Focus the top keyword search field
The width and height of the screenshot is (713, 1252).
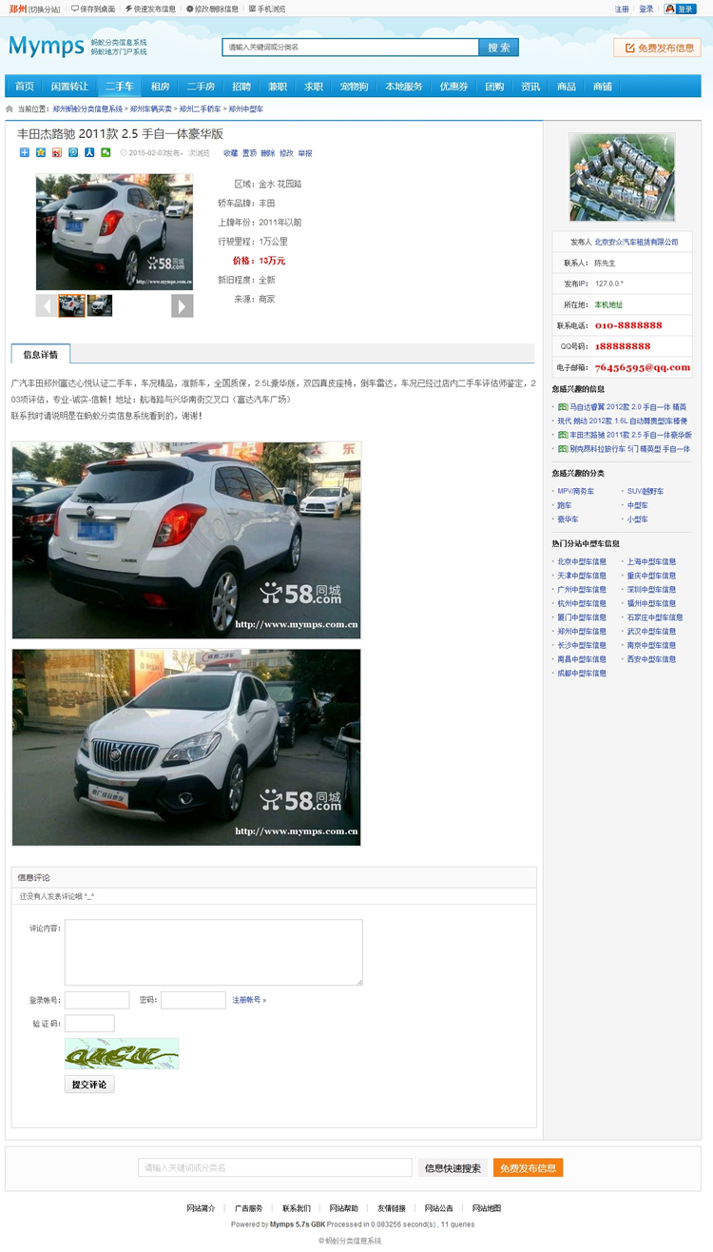(x=351, y=48)
